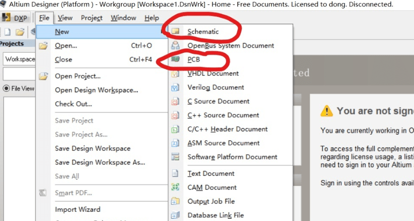The height and width of the screenshot is (221, 414).
Task: Choose Import Wizard from File menu
Action: [x=77, y=209]
